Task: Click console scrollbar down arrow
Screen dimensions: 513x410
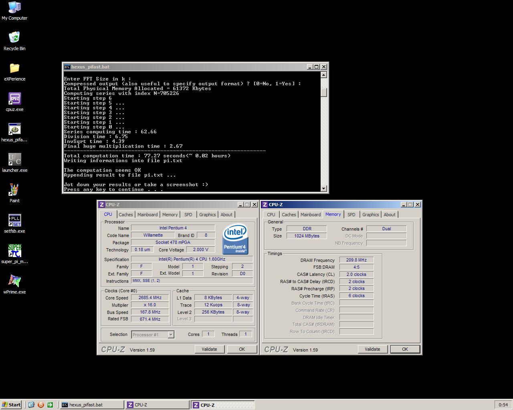Action: pyautogui.click(x=324, y=188)
